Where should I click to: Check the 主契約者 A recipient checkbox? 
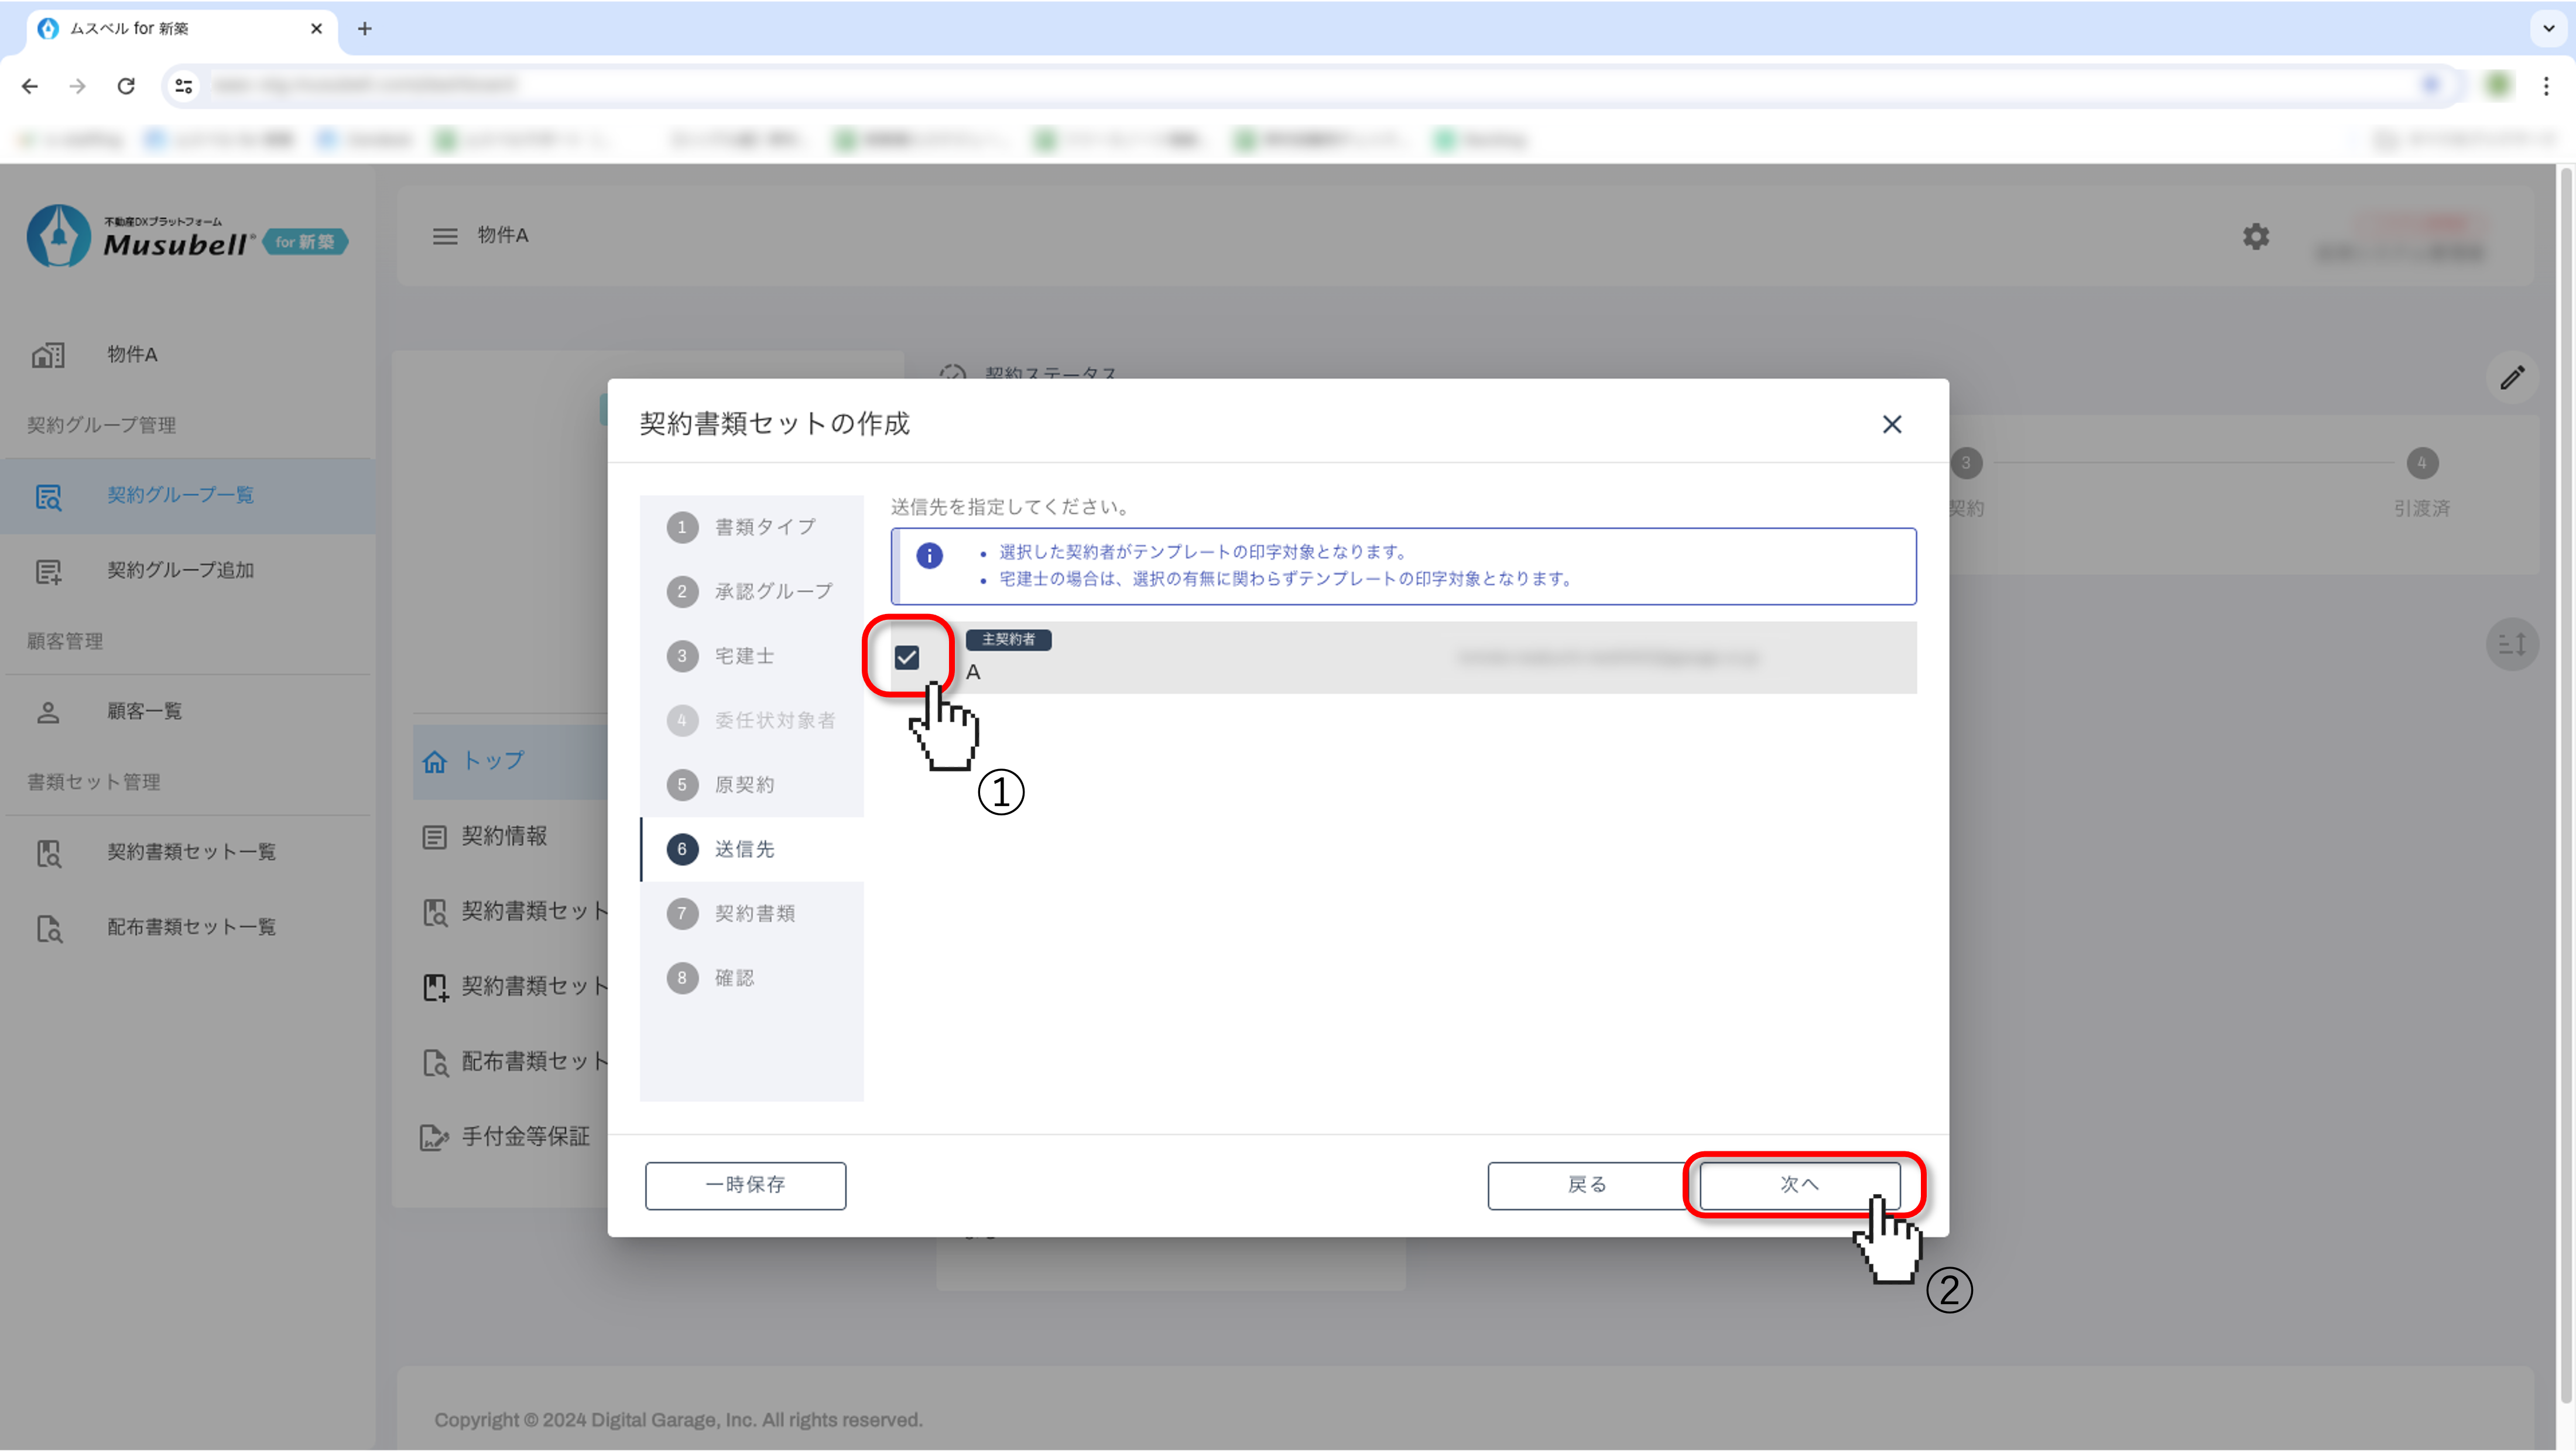906,658
